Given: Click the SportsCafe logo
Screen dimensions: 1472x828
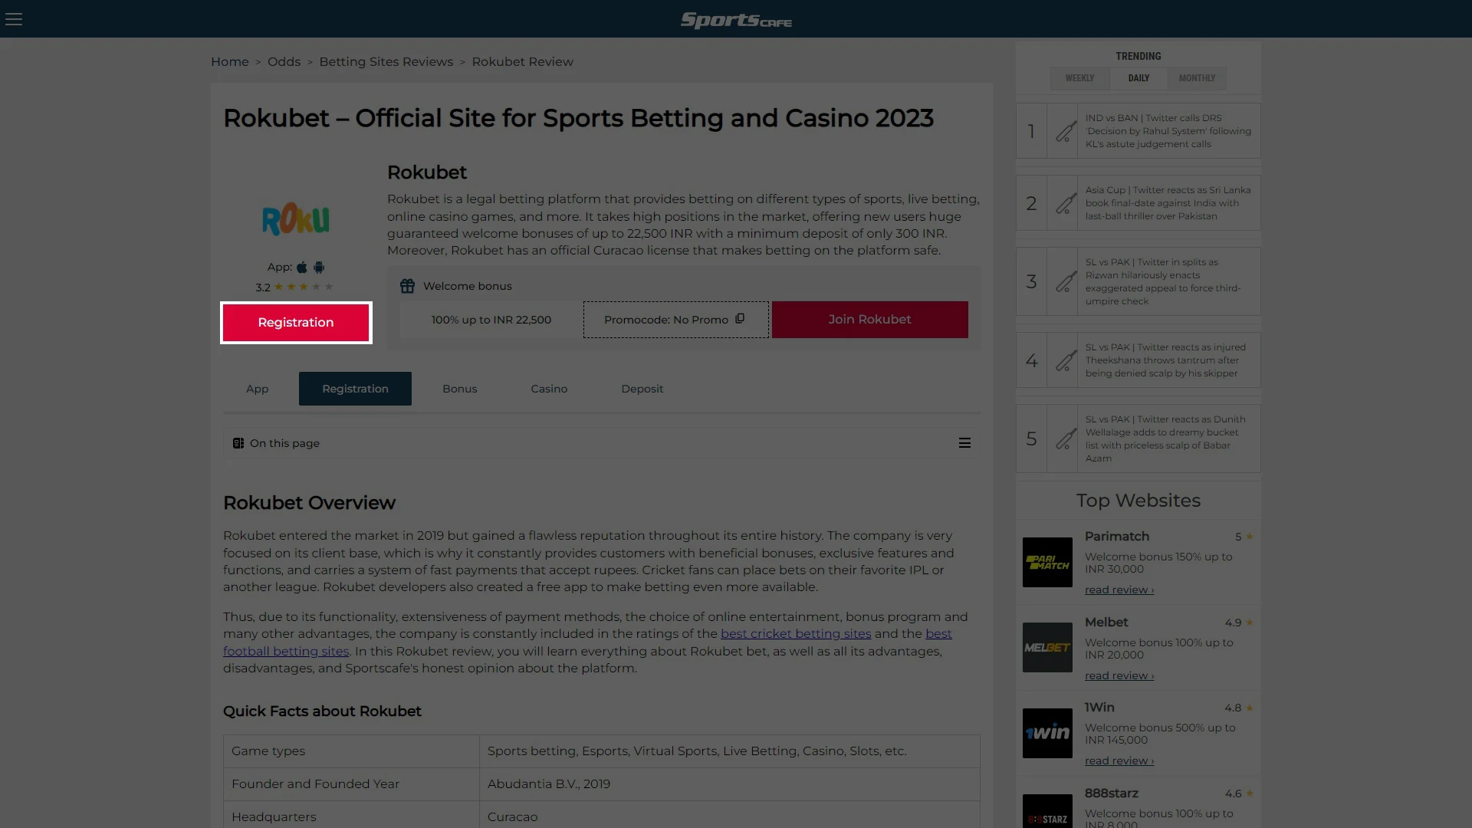Looking at the screenshot, I should pyautogui.click(x=736, y=20).
